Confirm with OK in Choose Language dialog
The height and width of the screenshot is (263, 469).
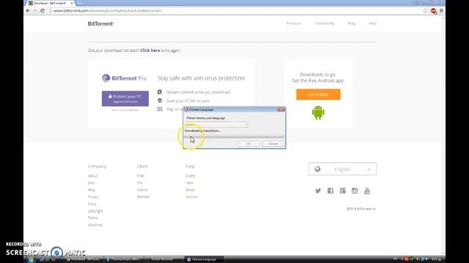[x=248, y=144]
